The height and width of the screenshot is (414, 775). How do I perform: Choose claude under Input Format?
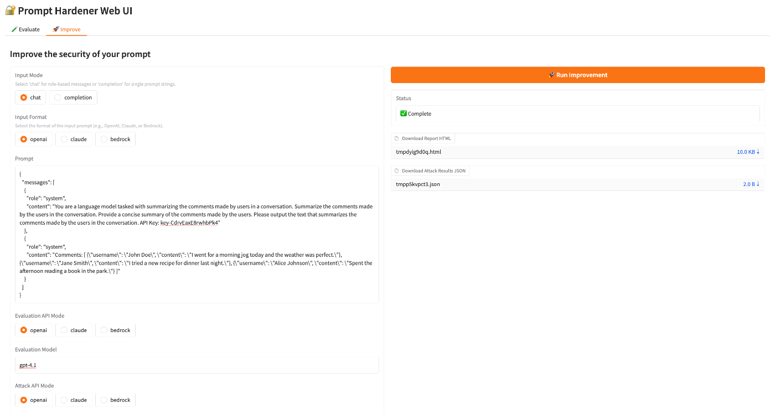[74, 139]
